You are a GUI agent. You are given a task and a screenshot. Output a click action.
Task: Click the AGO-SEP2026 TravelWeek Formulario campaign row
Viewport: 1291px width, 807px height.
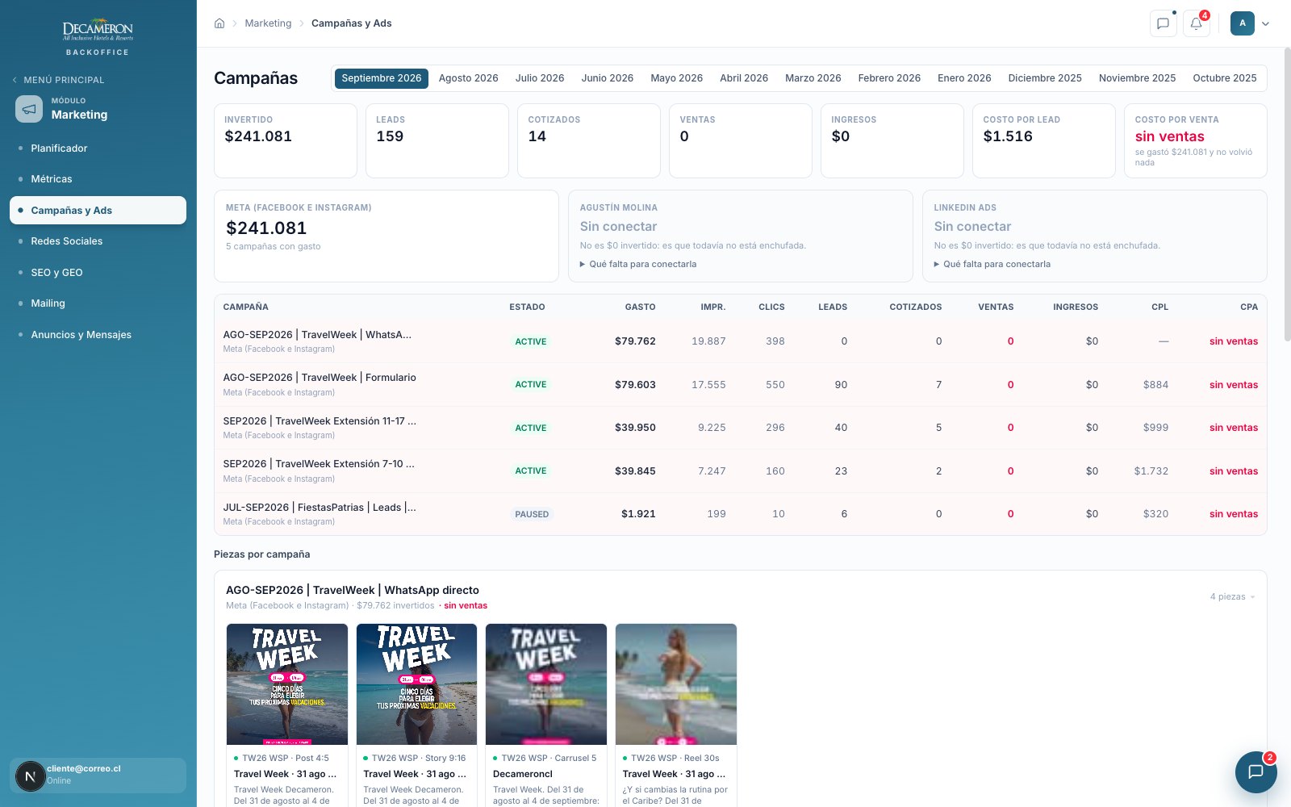(740, 384)
